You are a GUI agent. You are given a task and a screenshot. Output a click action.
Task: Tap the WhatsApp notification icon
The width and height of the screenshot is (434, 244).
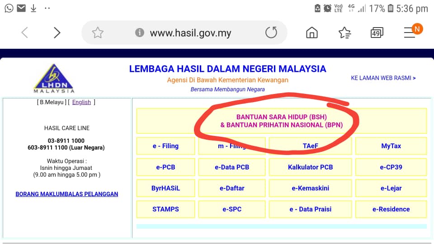coord(9,8)
